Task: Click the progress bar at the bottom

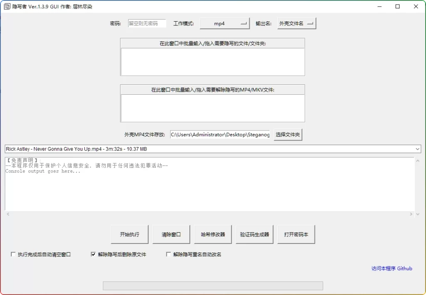Action: tap(213, 285)
